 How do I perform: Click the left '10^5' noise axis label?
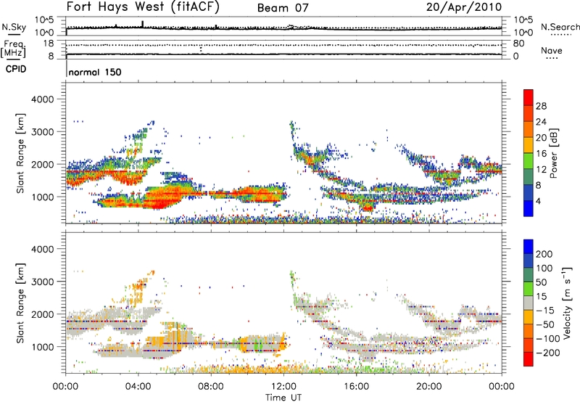(x=44, y=20)
